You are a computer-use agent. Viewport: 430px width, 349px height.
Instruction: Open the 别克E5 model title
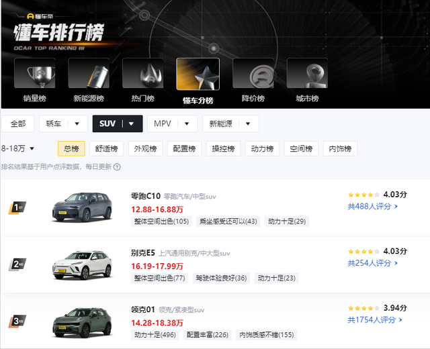pyautogui.click(x=143, y=253)
